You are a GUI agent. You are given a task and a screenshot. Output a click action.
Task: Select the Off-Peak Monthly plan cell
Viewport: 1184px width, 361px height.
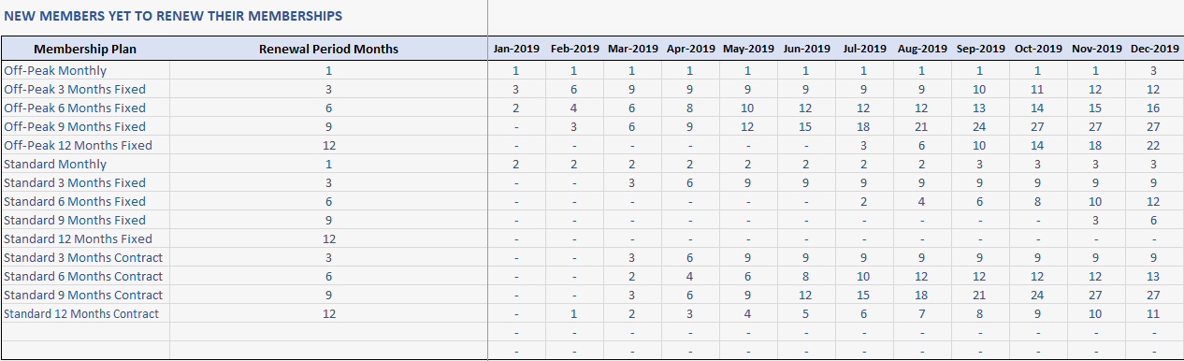point(85,70)
